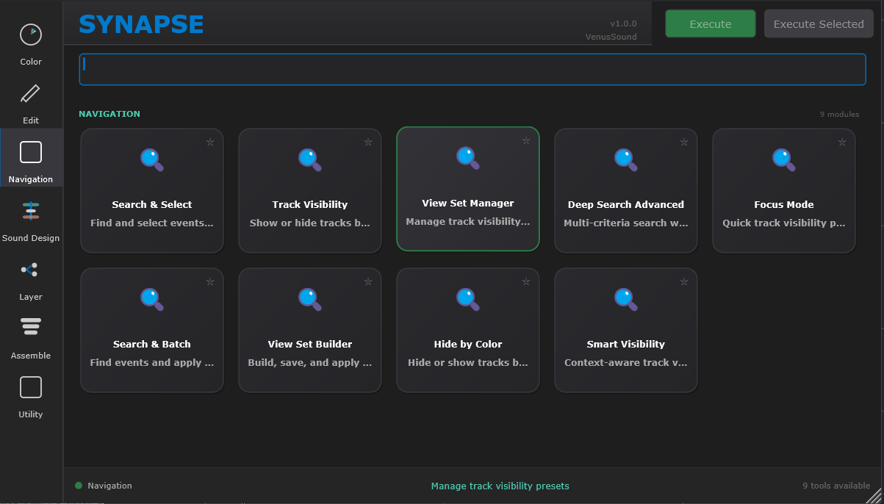Click the Smart Visibility magnifier icon

[x=626, y=299]
